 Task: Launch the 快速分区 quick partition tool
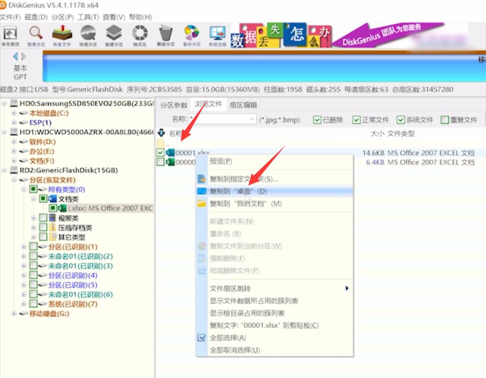[88, 35]
